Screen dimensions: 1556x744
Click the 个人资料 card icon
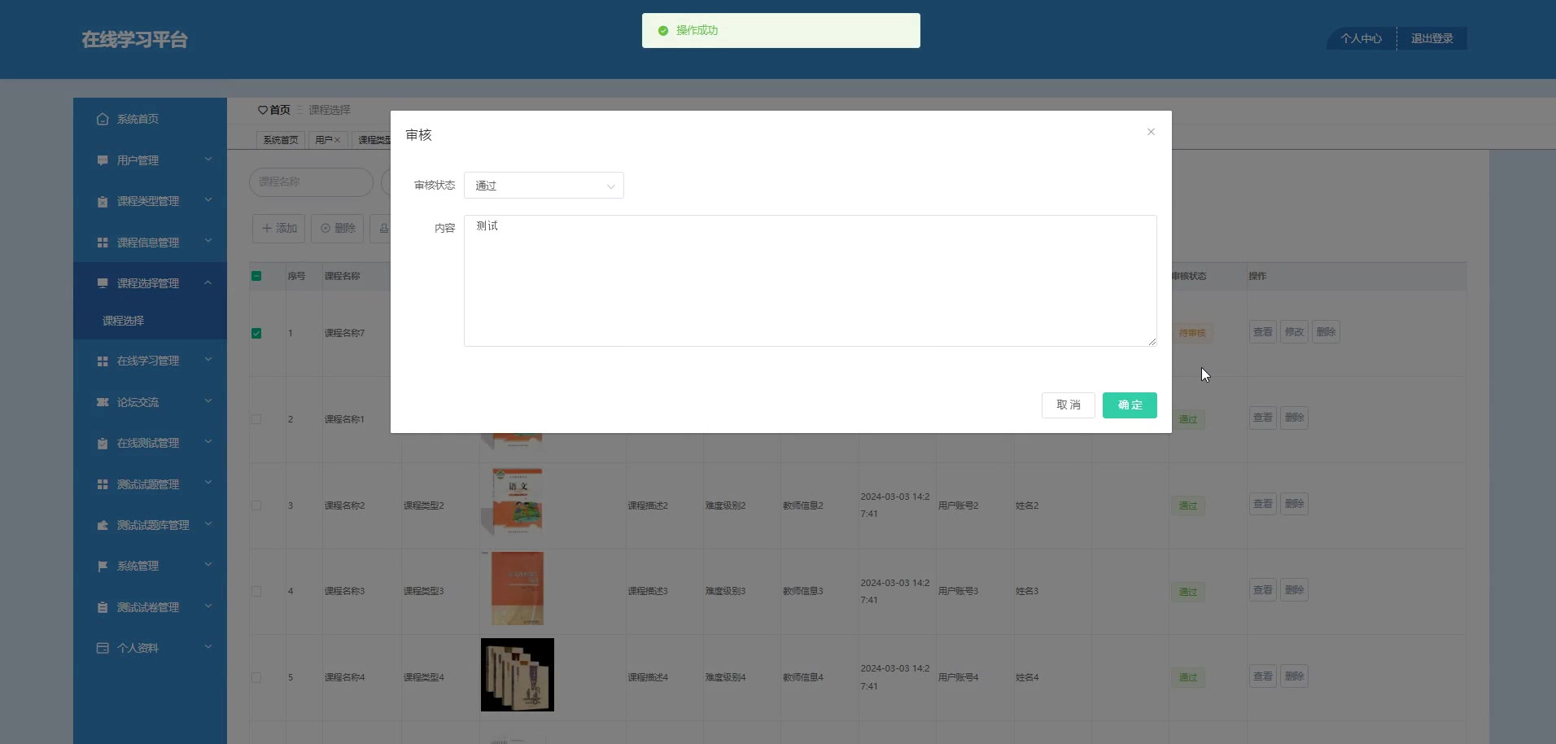pyautogui.click(x=103, y=648)
